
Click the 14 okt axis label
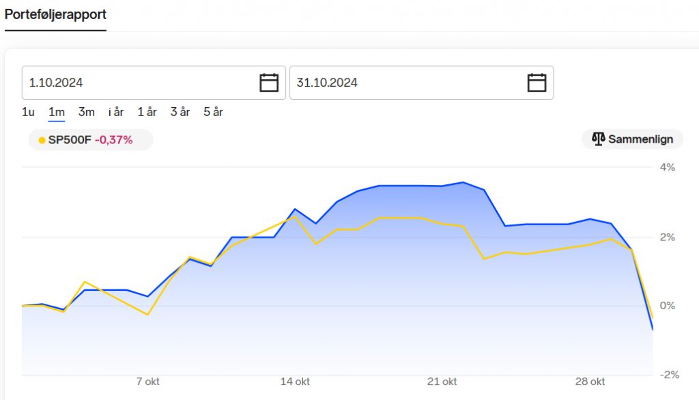(x=295, y=382)
